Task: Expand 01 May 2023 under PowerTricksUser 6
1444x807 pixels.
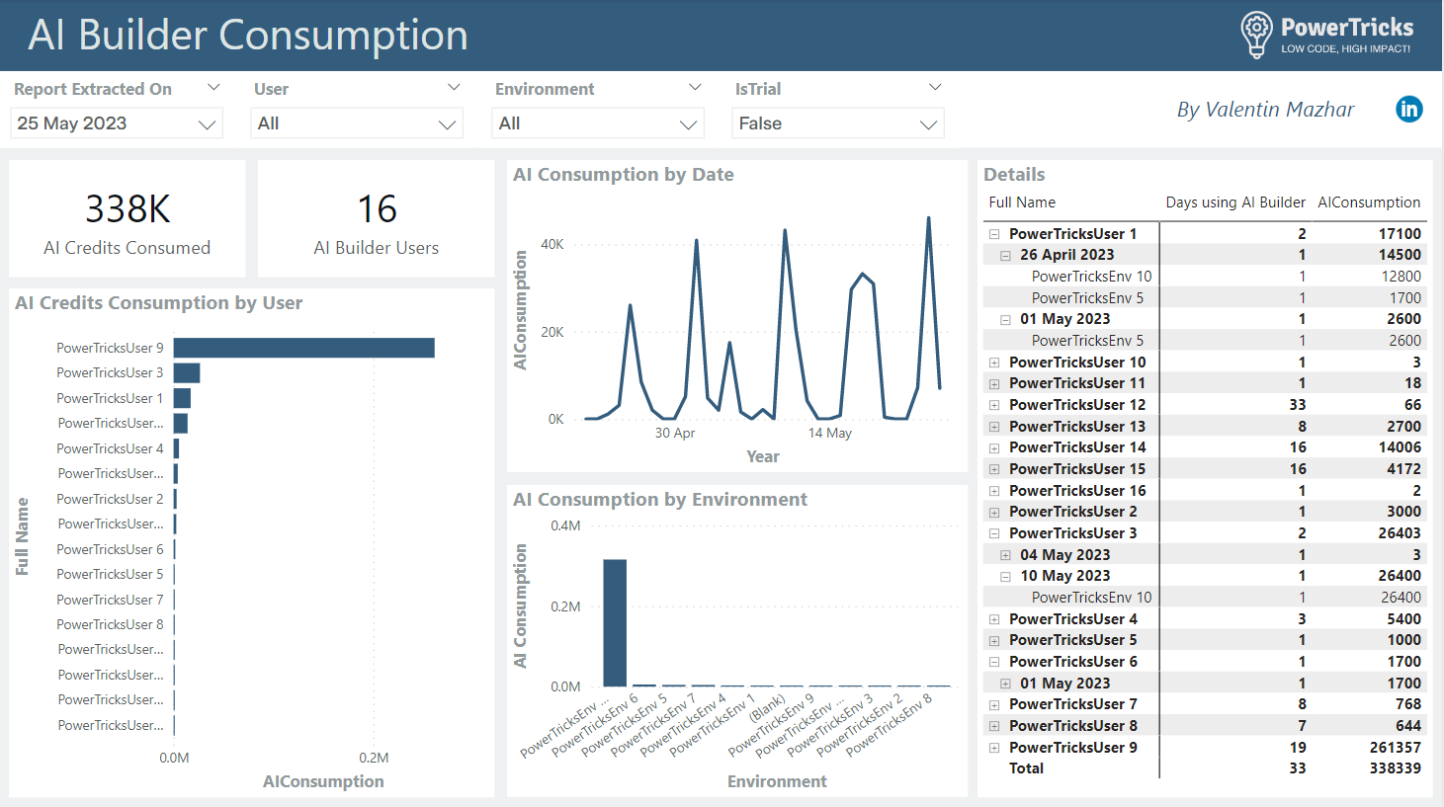Action: pyautogui.click(x=1005, y=684)
